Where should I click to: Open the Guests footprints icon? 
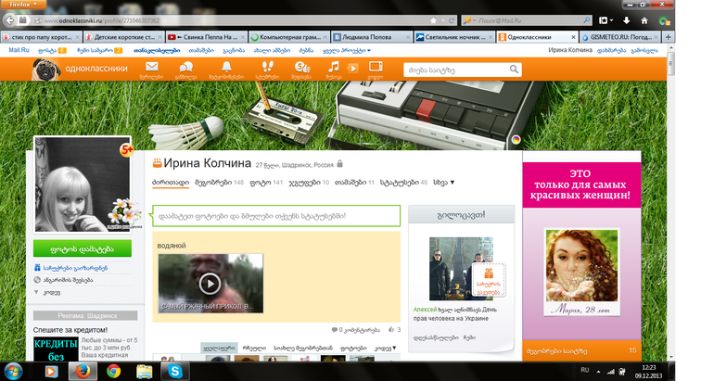(266, 69)
